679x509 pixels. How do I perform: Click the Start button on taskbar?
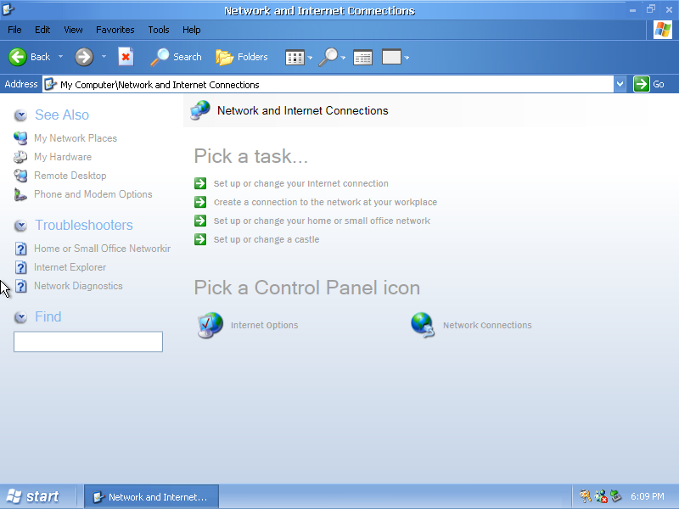click(34, 496)
